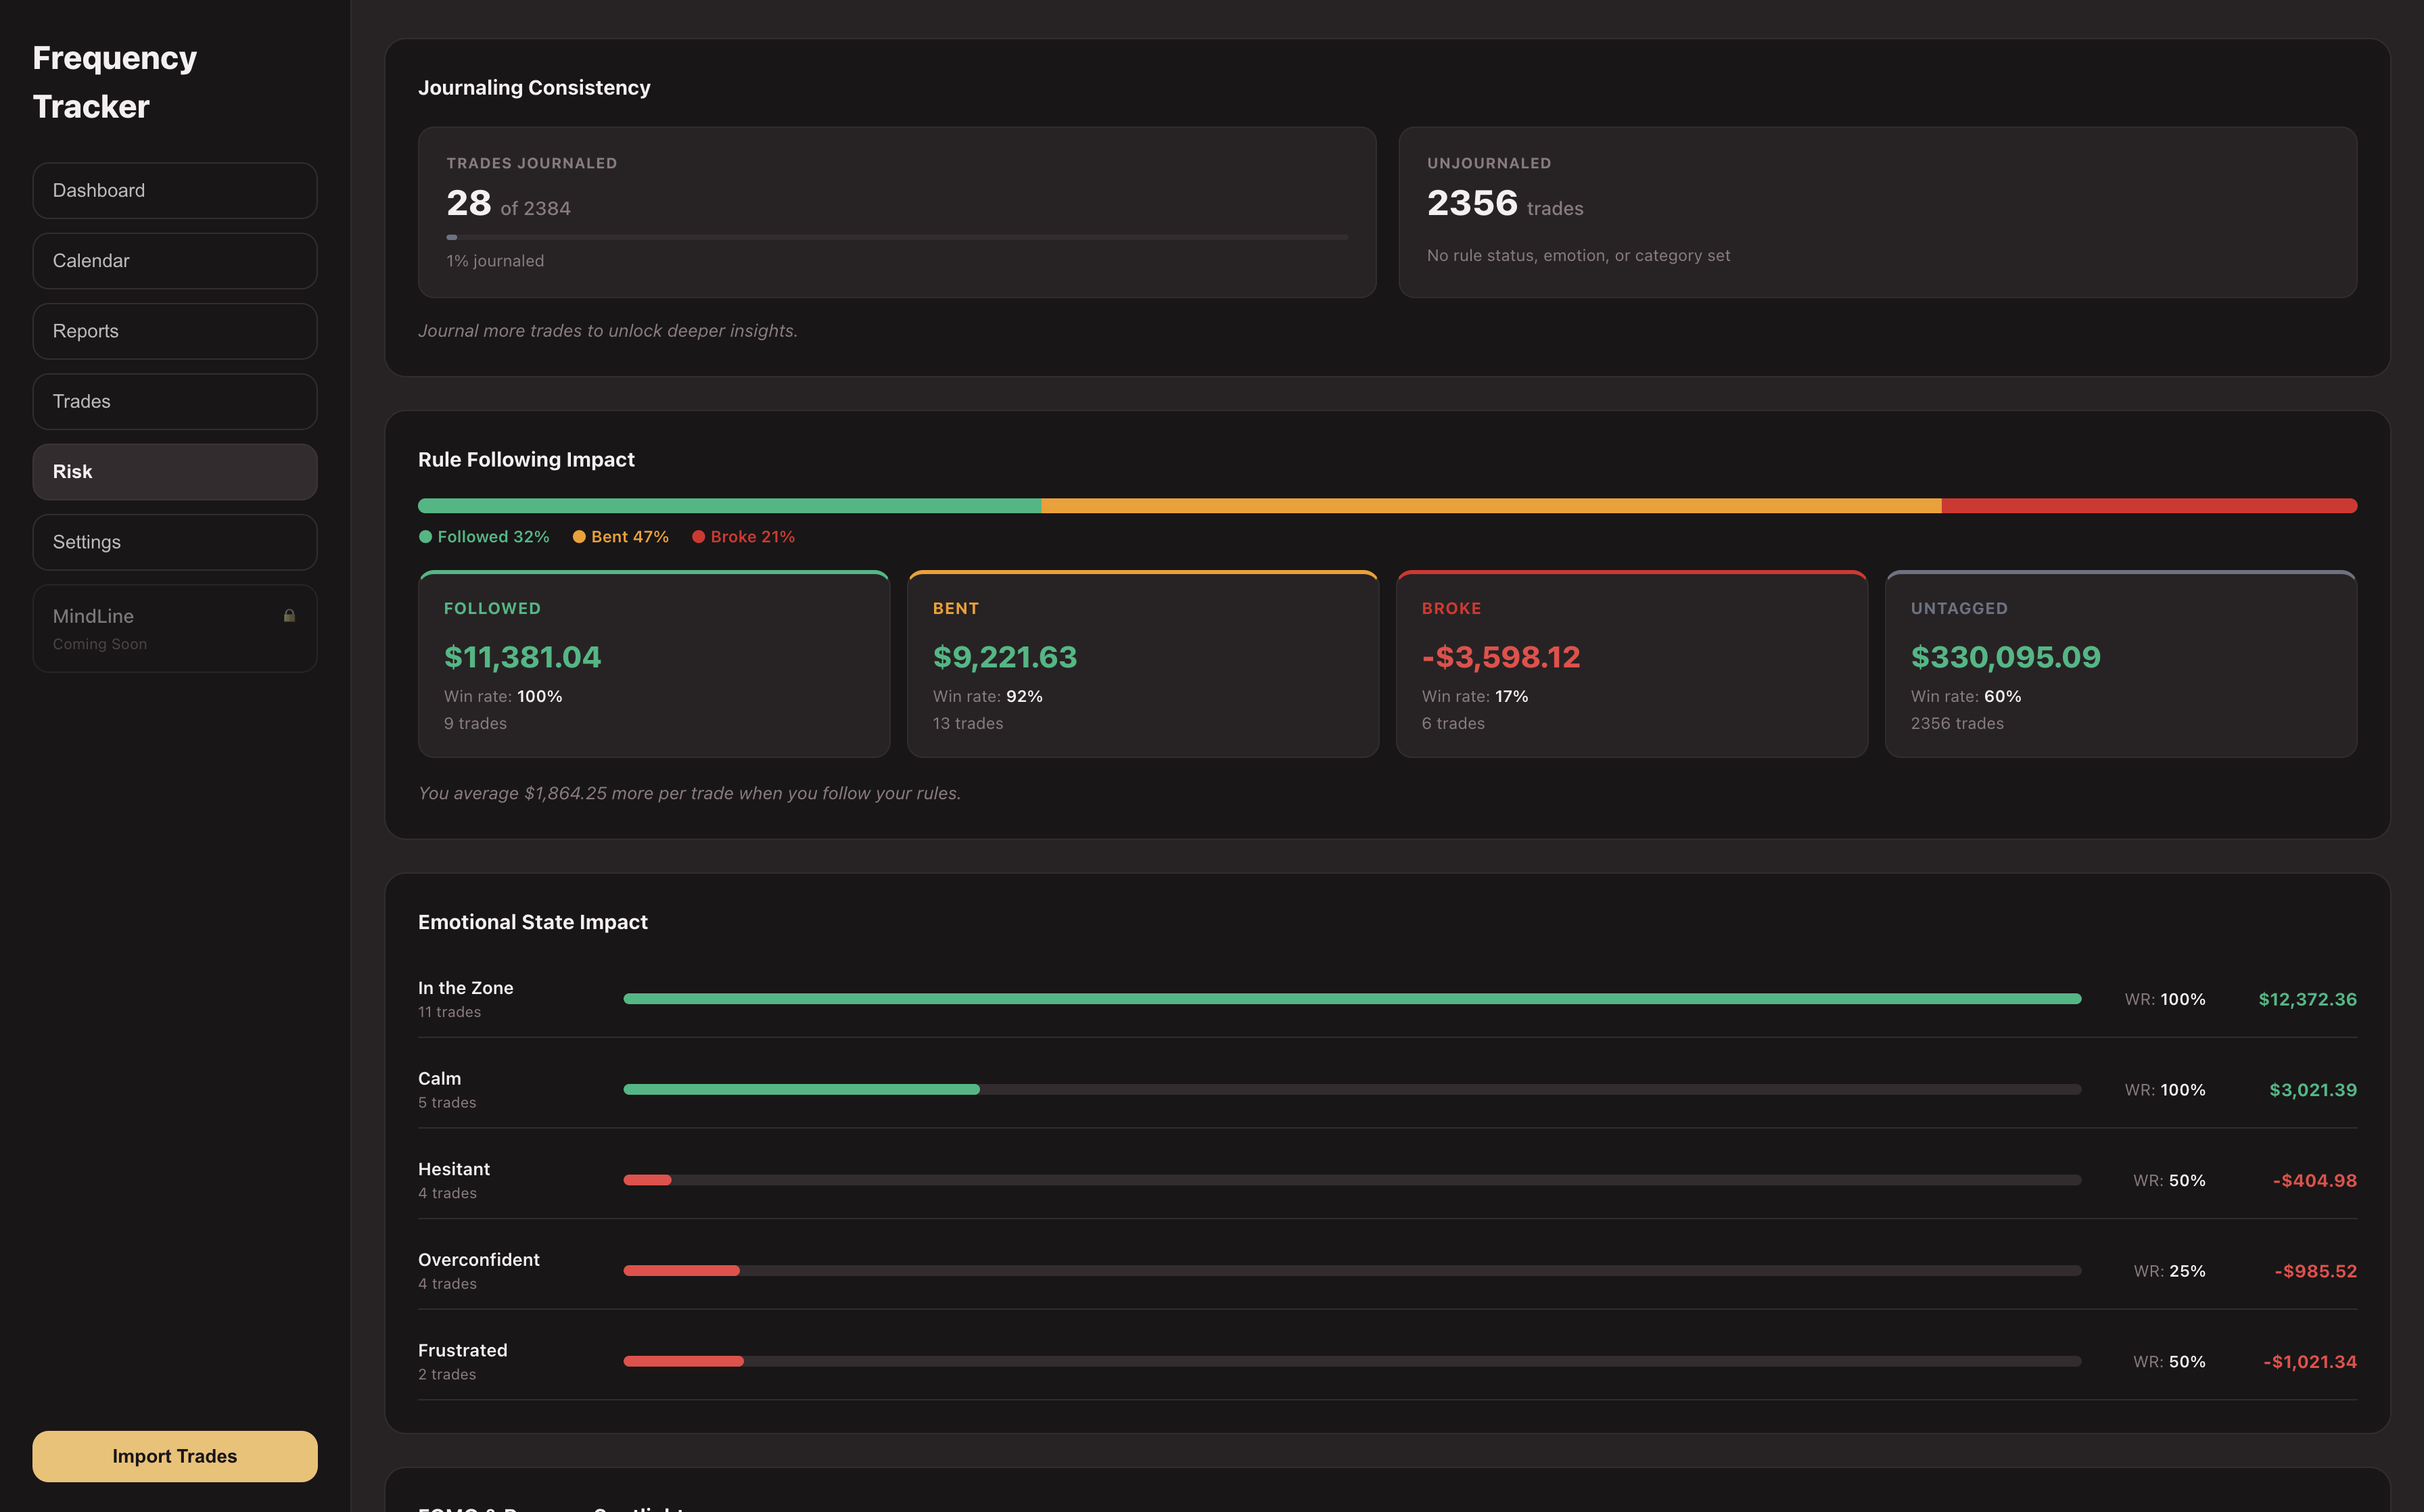Click the orange Bent legend dot
This screenshot has width=2424, height=1512.
pos(579,537)
